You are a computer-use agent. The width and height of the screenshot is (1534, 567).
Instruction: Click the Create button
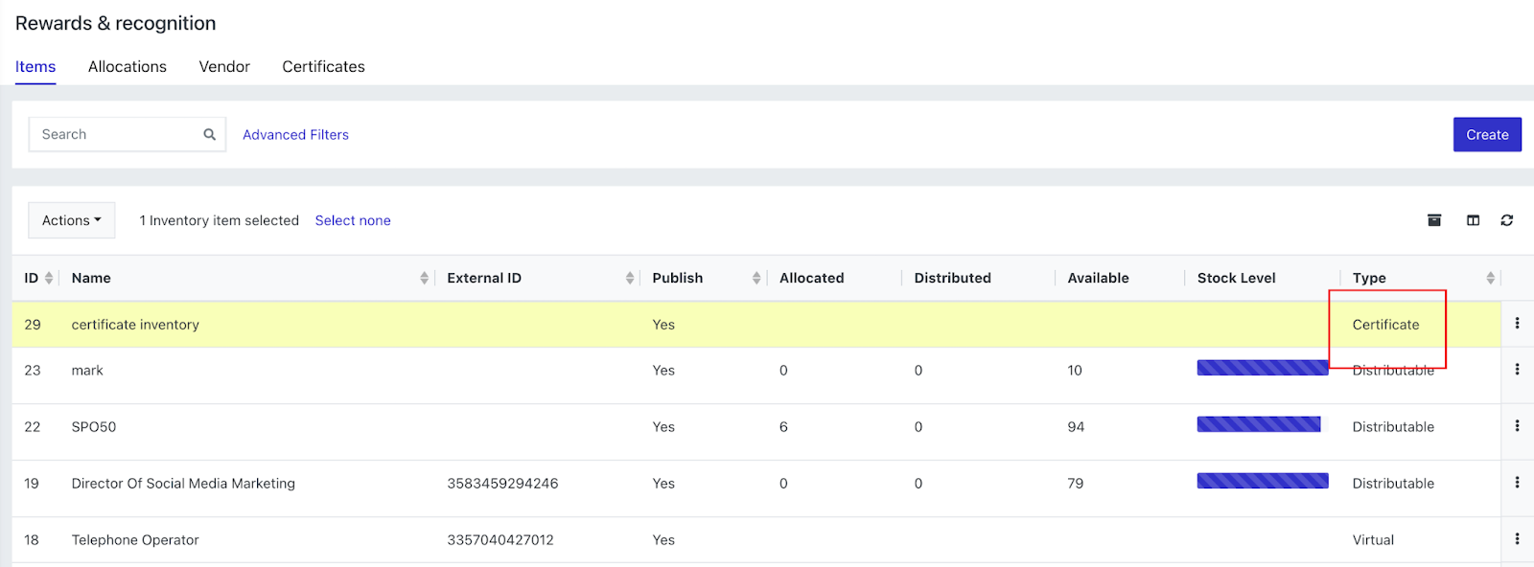(1487, 135)
